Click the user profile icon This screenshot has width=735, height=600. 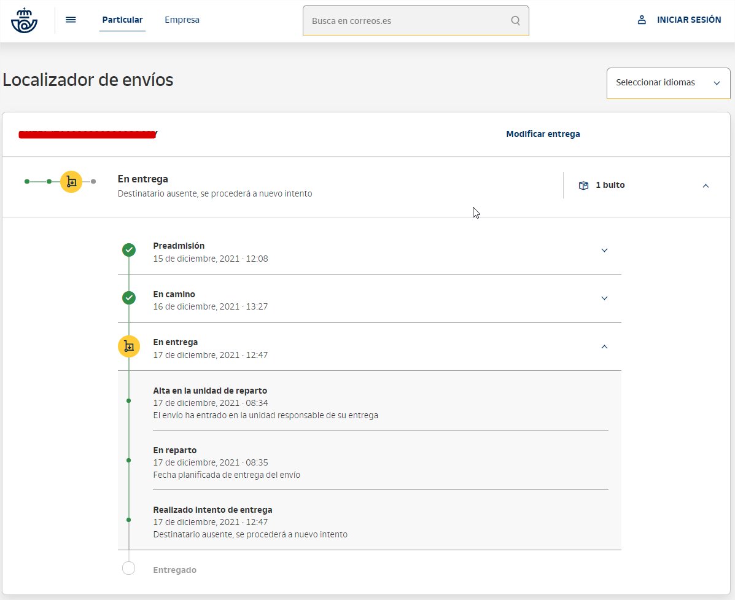642,20
